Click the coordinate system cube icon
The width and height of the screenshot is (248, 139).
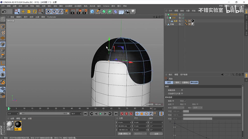pyautogui.click(x=66, y=12)
